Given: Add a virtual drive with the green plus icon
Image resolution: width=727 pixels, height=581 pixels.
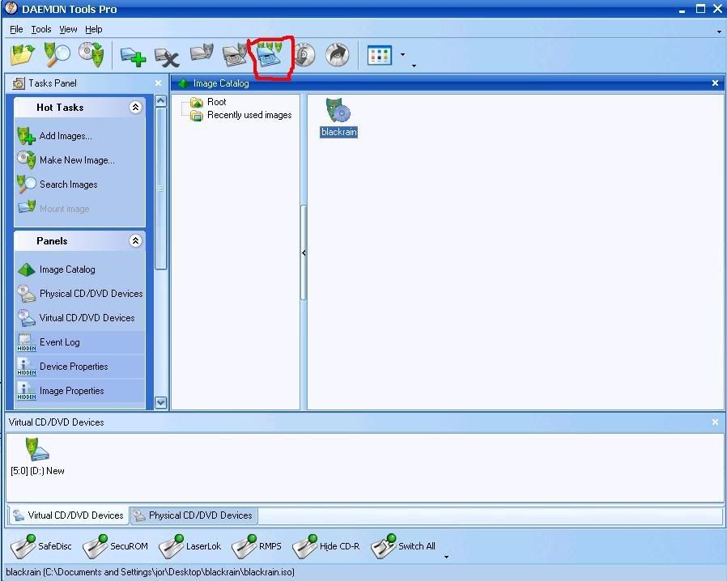Looking at the screenshot, I should coord(133,57).
